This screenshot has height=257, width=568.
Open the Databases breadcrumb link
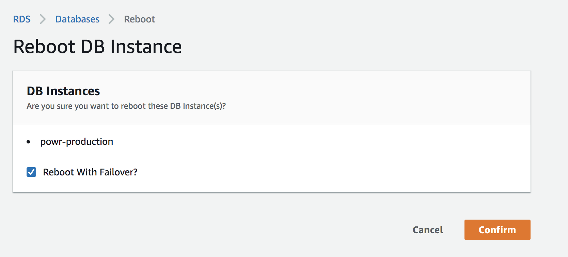coord(77,19)
